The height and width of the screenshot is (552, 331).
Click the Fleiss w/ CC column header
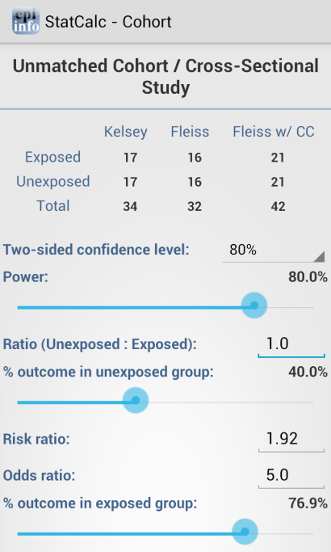point(274,132)
